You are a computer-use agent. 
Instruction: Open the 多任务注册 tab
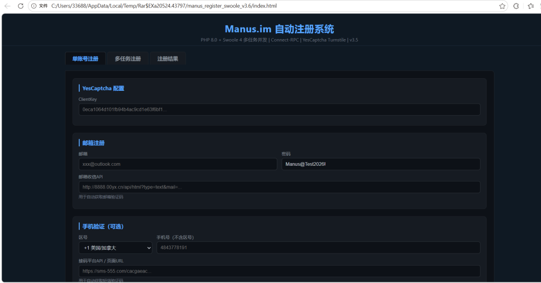coord(127,59)
